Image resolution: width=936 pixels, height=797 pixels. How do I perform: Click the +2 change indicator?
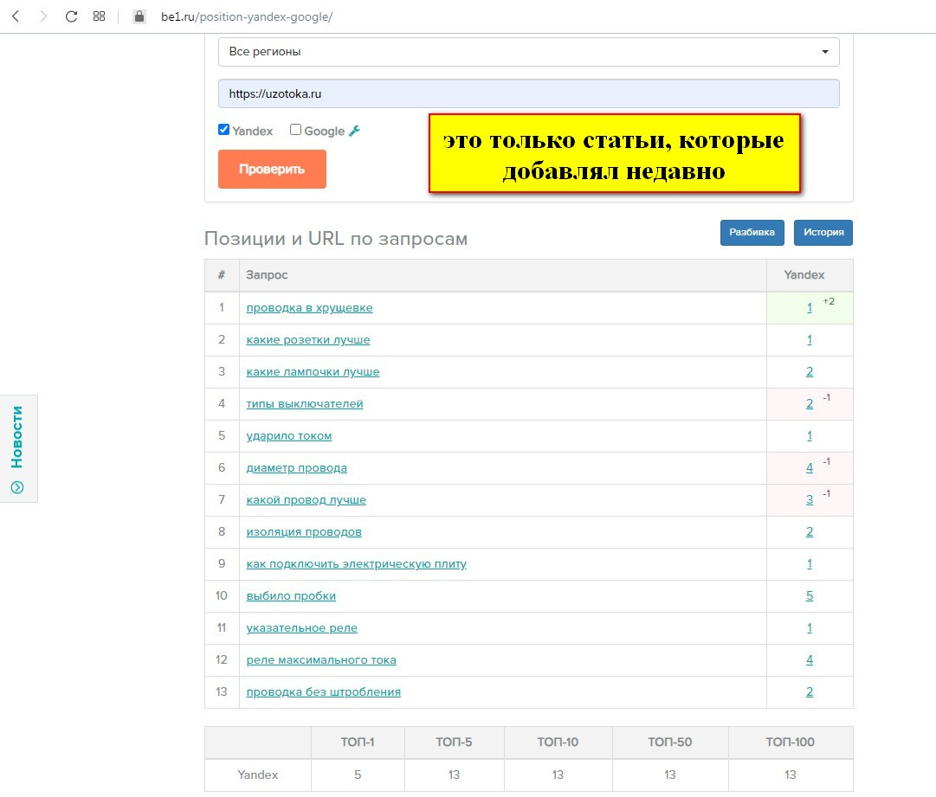click(829, 301)
